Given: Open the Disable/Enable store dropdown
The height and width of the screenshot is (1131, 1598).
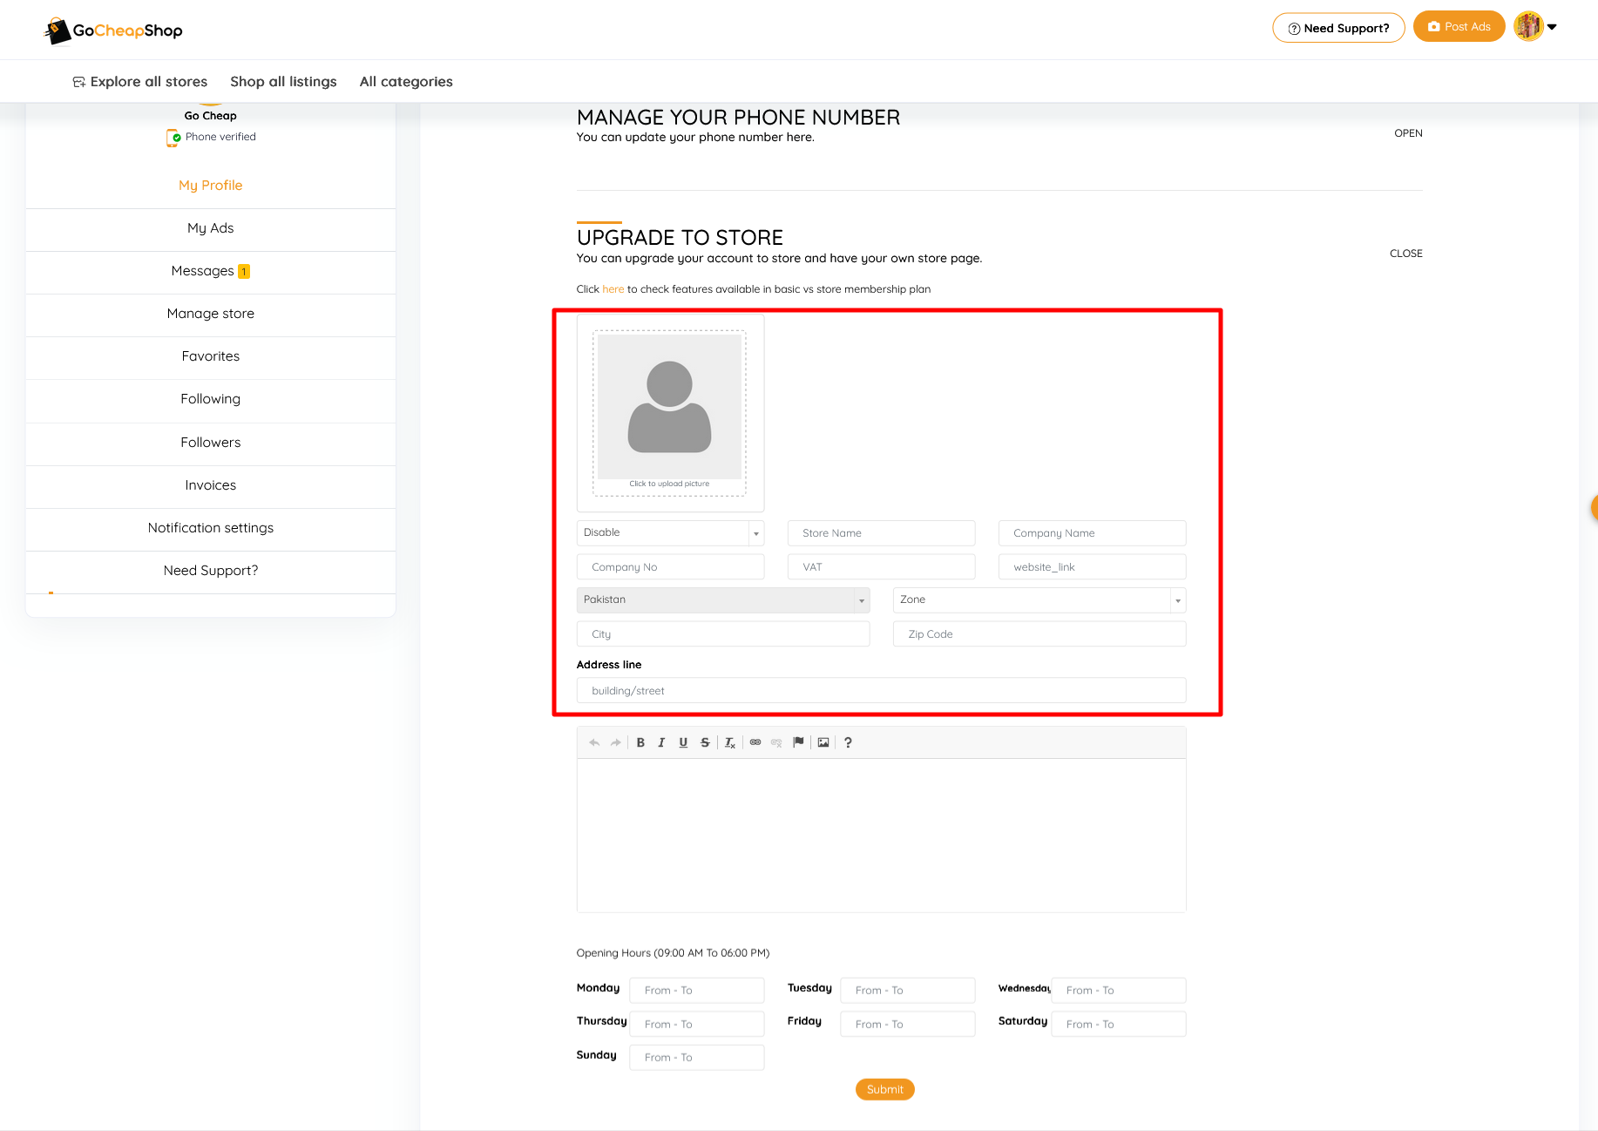Looking at the screenshot, I should click(x=669, y=532).
